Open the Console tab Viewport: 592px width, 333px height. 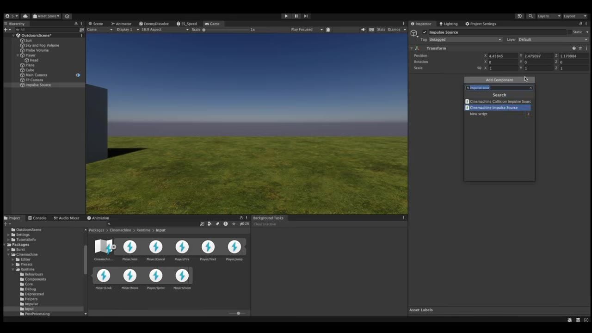[x=37, y=218]
